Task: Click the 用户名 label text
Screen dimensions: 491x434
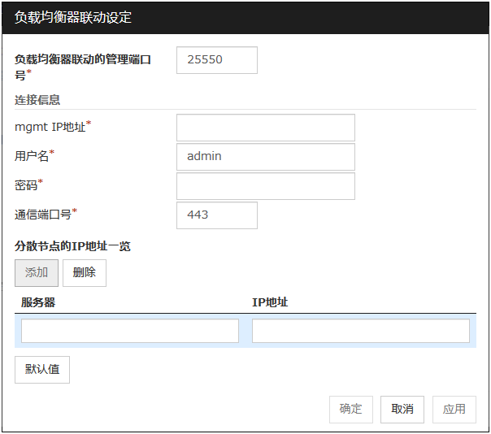Action: point(33,156)
